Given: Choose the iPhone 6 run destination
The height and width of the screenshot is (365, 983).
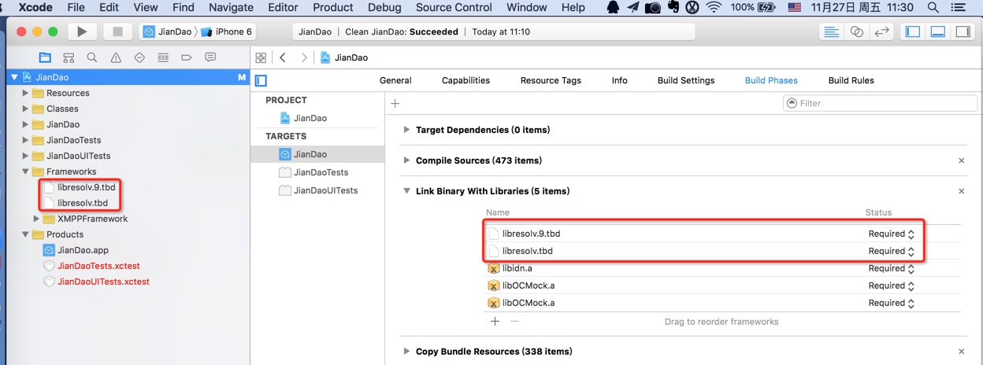Looking at the screenshot, I should [227, 31].
